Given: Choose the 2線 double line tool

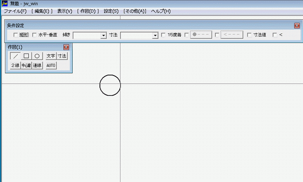Looking at the screenshot, I should click(x=15, y=66).
